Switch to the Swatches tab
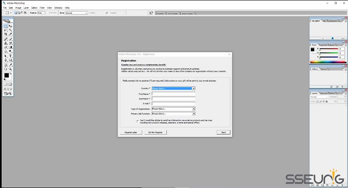 323,45
